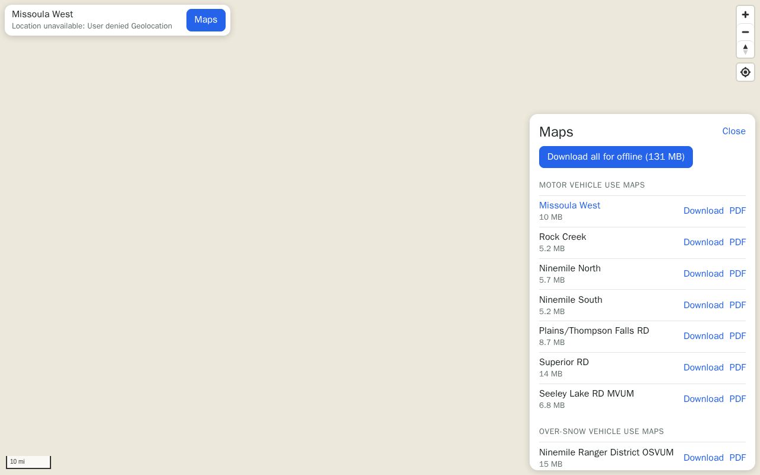Click the Motor Vehicle Use Maps heading
This screenshot has height=475, width=760.
tap(592, 185)
